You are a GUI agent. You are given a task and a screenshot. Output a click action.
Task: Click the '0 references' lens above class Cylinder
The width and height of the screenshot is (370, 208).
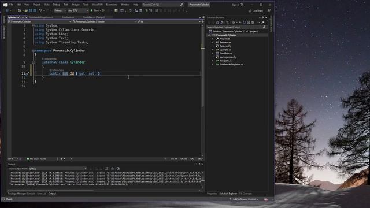pos(49,59)
